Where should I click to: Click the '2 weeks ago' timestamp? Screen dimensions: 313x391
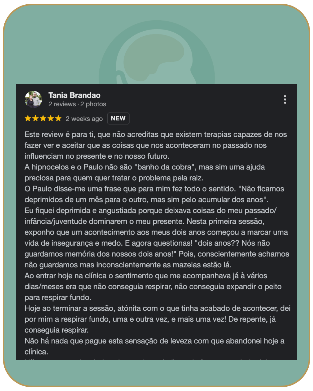[x=84, y=119]
